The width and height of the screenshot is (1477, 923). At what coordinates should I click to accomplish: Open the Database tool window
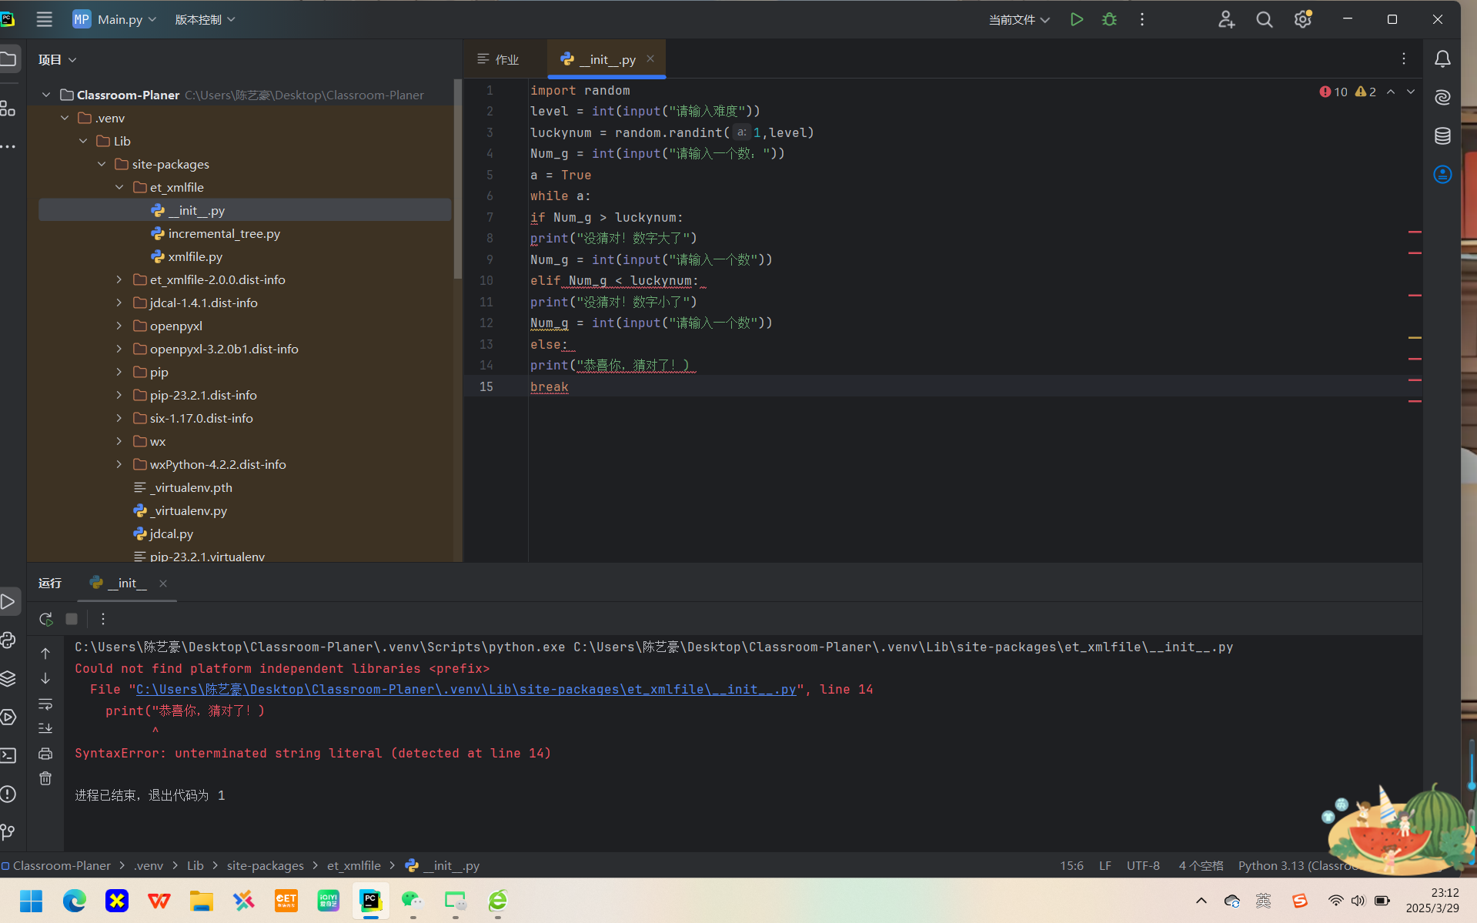pos(1442,136)
